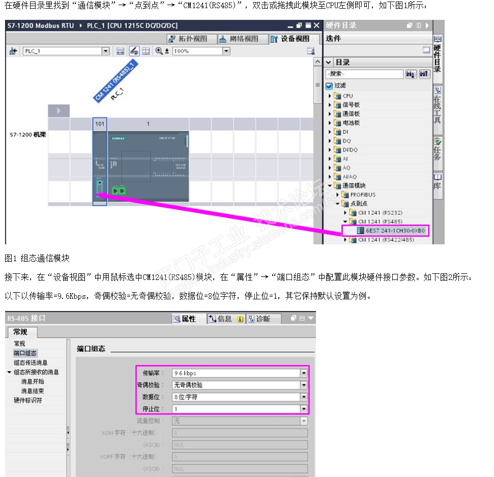Expand the CPU folder in catalog tree
The width and height of the screenshot is (494, 477).
(x=330, y=96)
